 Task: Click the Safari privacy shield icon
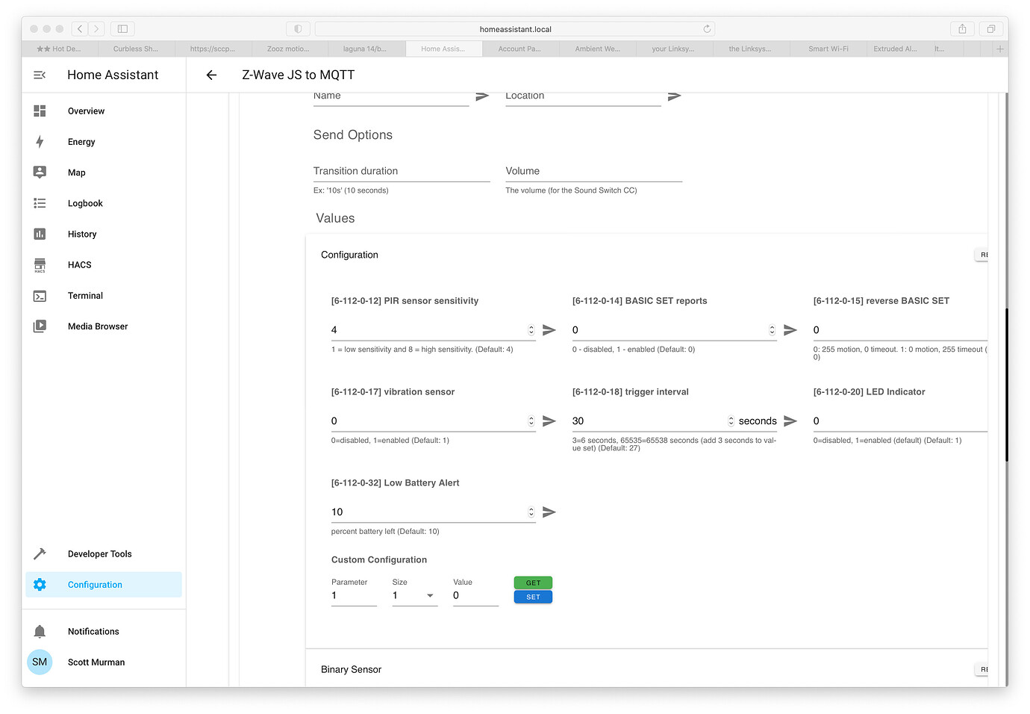298,29
